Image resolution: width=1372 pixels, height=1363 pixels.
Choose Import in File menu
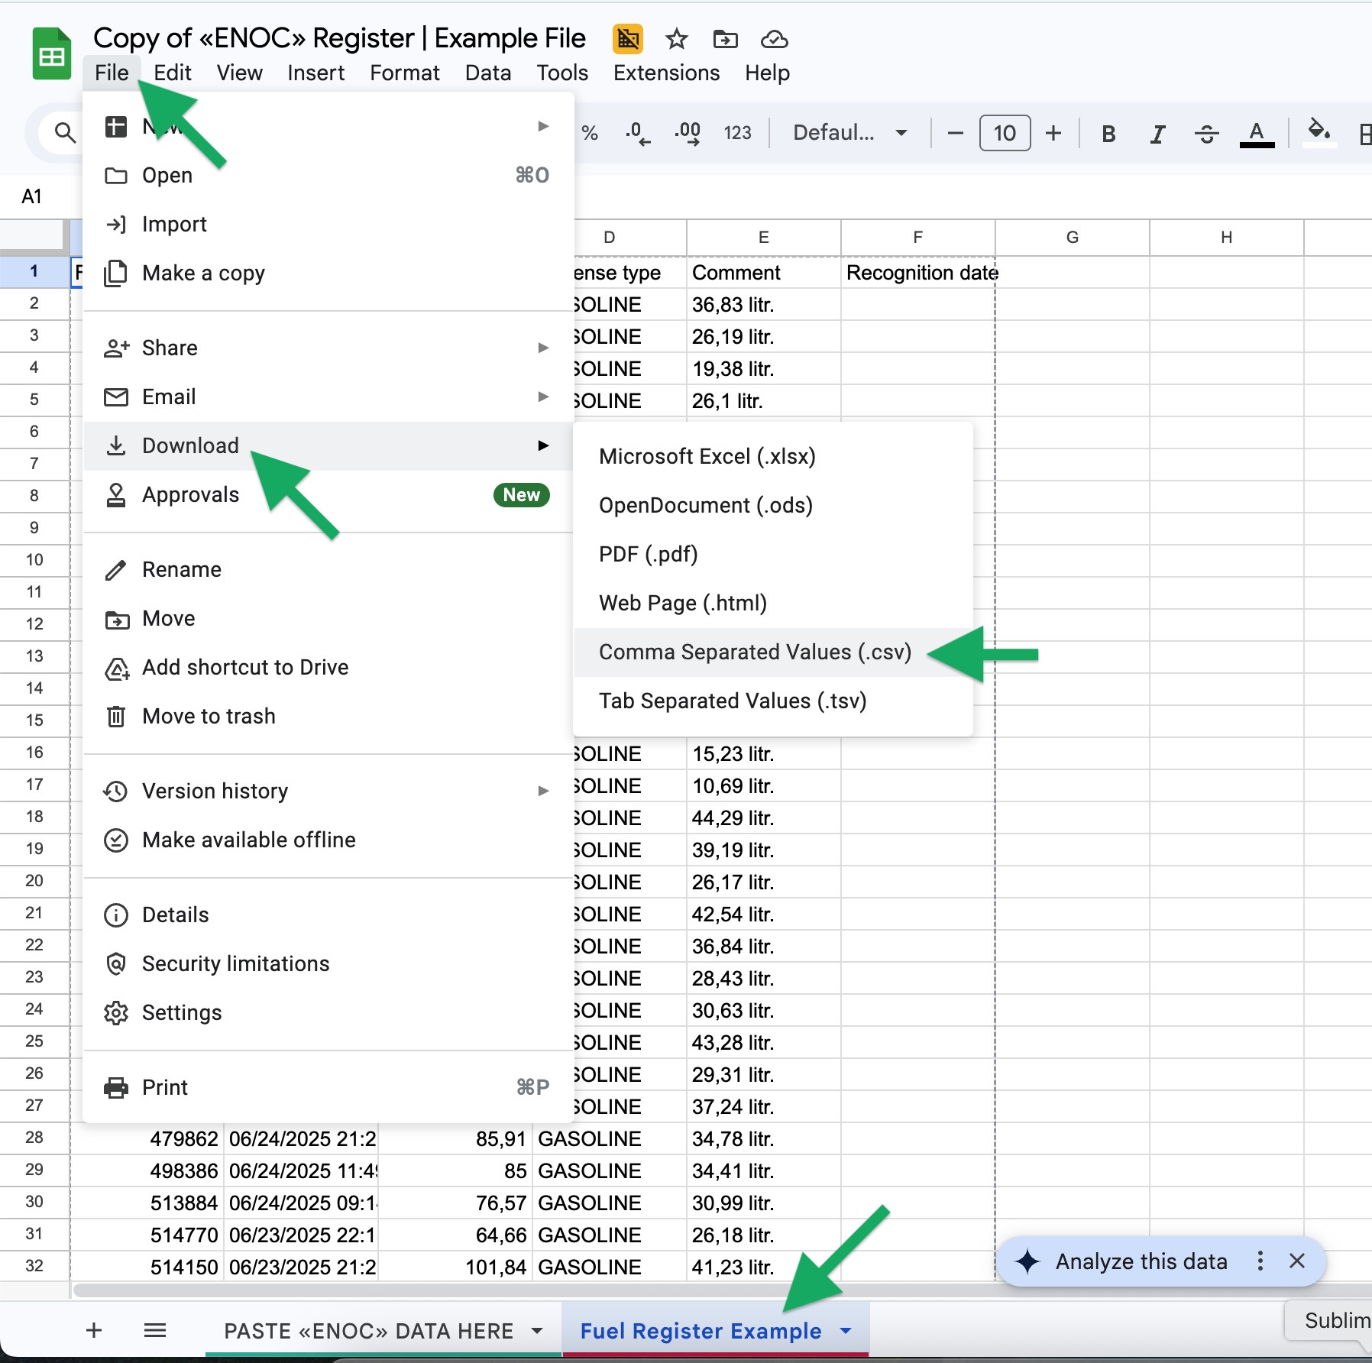(328, 224)
